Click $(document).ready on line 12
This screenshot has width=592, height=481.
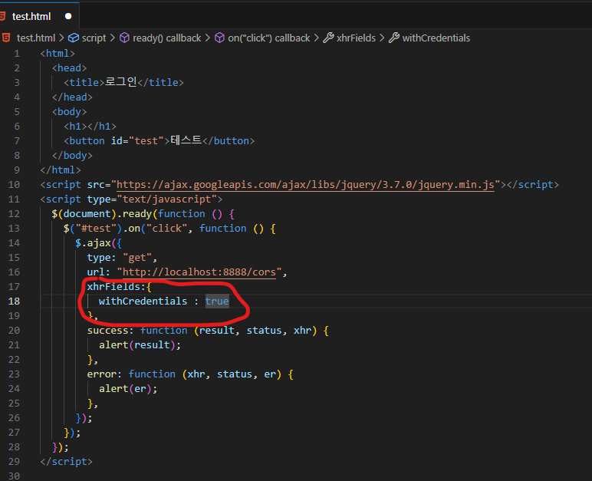pyautogui.click(x=101, y=214)
